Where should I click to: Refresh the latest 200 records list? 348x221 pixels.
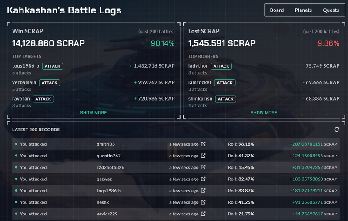coord(336,130)
